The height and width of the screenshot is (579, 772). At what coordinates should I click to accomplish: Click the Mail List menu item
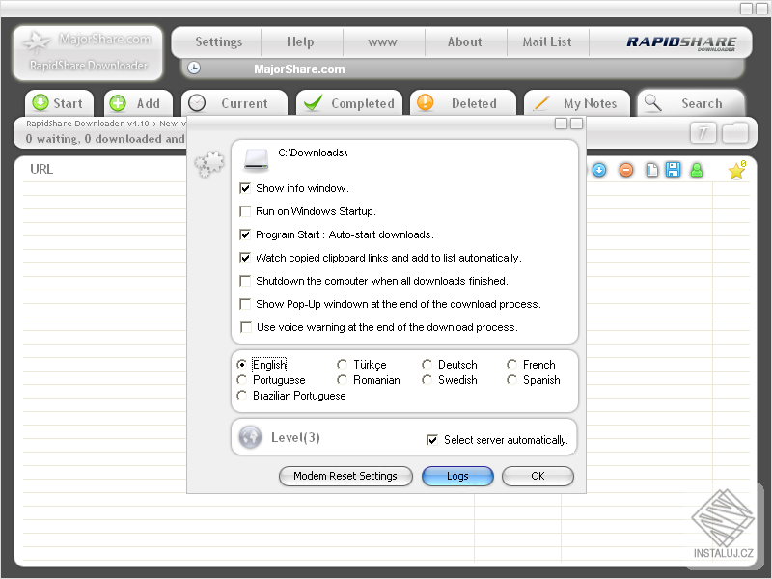tap(546, 41)
